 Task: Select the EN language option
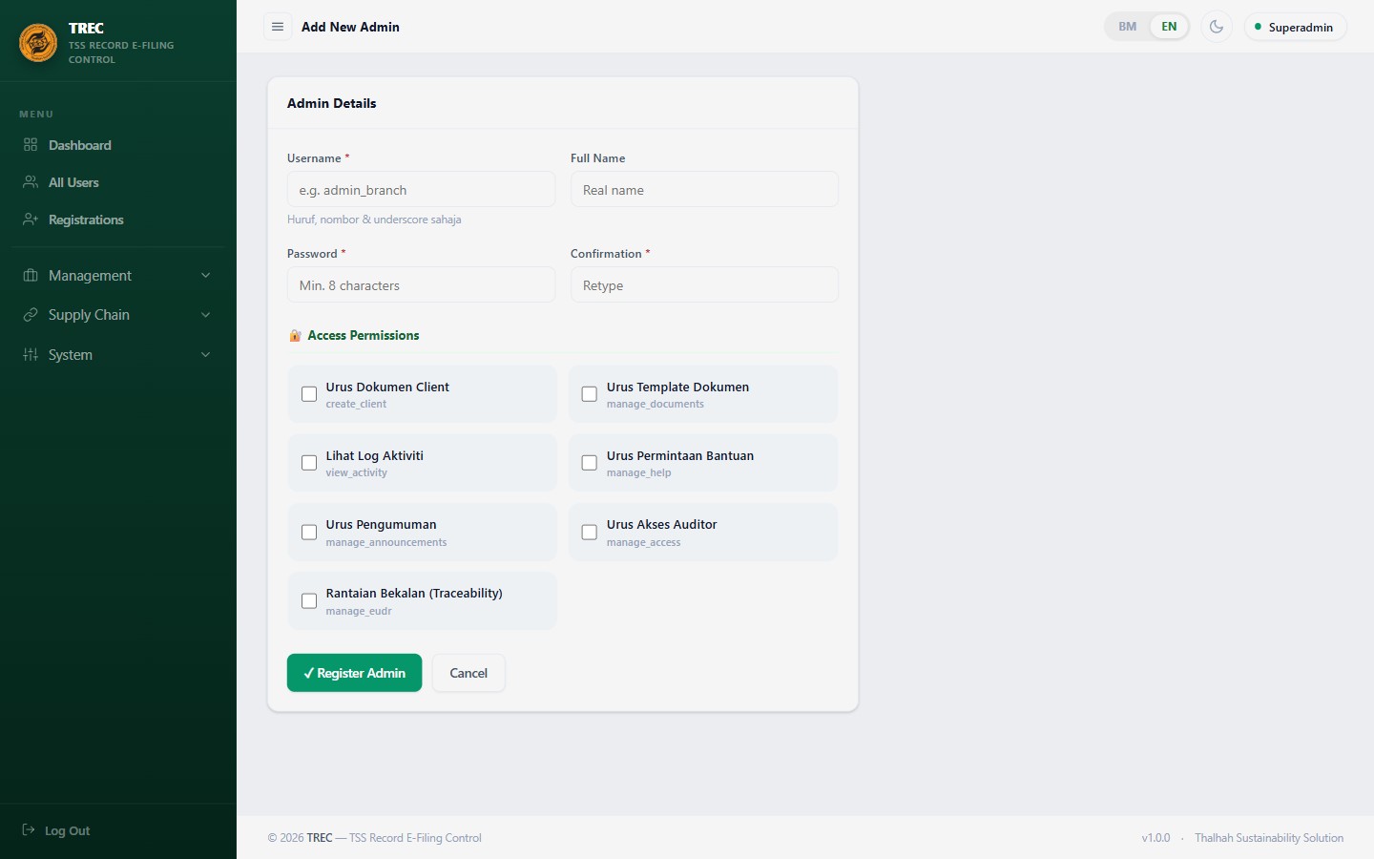click(x=1169, y=27)
